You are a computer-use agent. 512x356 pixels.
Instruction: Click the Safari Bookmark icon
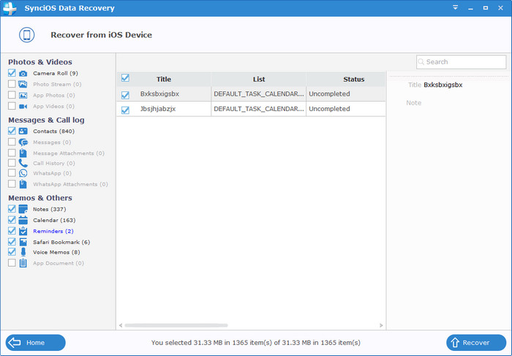pos(23,242)
